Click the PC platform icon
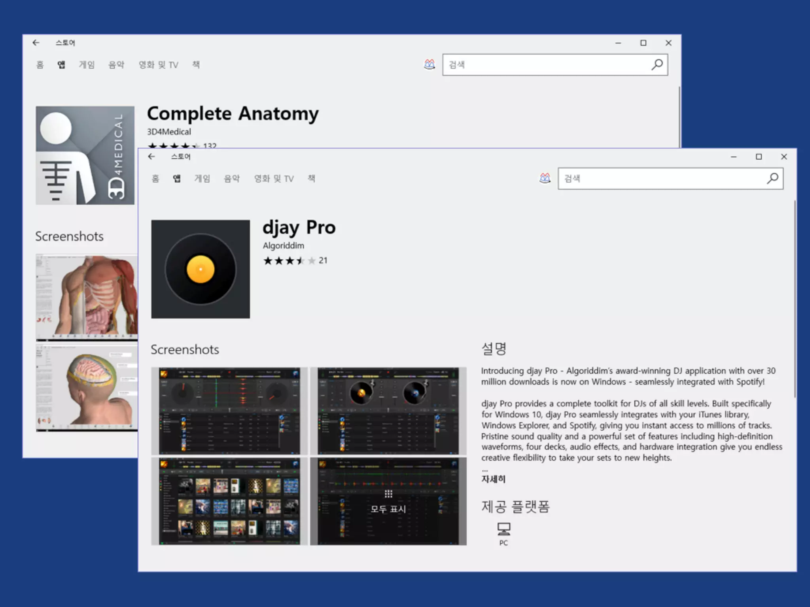The height and width of the screenshot is (607, 810). (503, 529)
